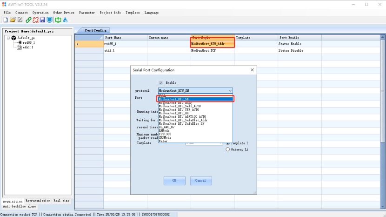386x217 pixels.
Task: Click the Status:Disable cell
Action: pos(299,50)
